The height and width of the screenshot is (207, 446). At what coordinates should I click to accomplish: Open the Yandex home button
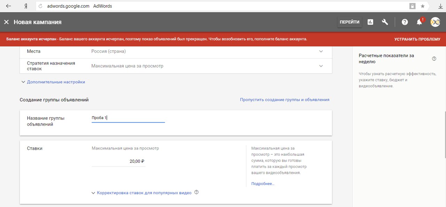[x=26, y=6]
